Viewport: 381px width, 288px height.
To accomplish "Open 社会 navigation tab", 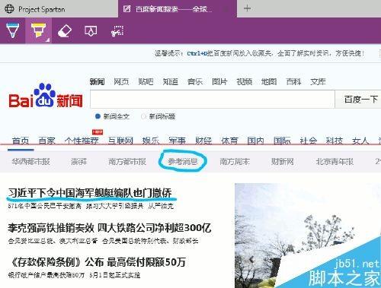I will pyautogui.click(x=308, y=141).
